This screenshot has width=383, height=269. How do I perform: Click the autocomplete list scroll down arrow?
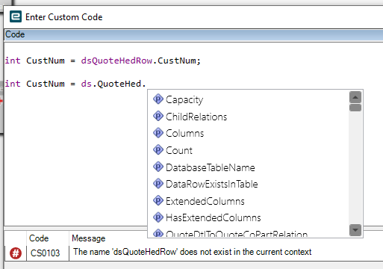point(355,230)
